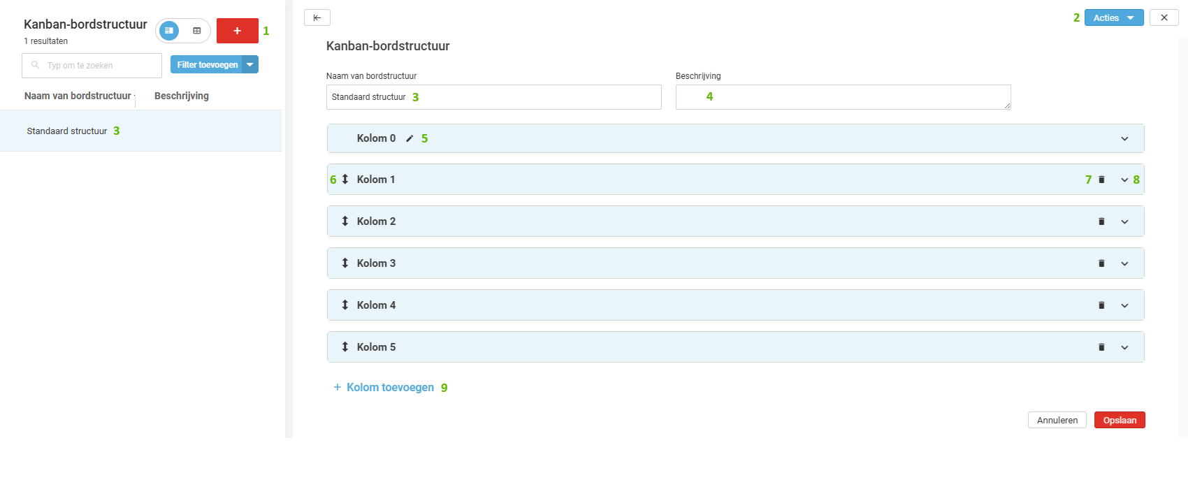Click the Kolom toevoegen link
The image size is (1188, 503).
click(390, 387)
